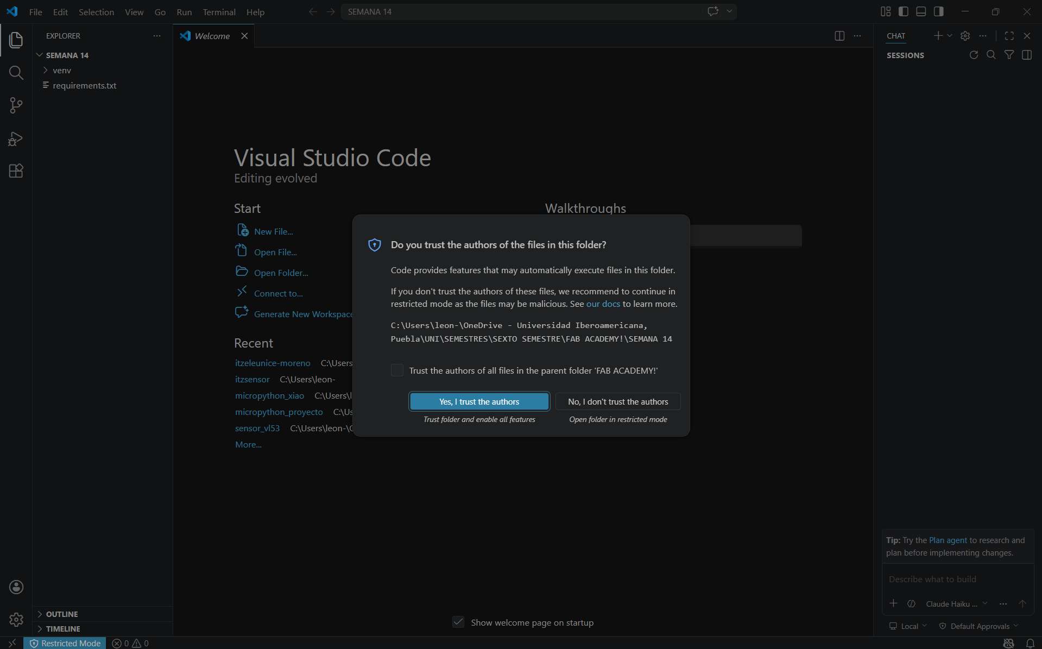Open the chat icon in title bar
This screenshot has width=1042, height=649.
coord(713,11)
